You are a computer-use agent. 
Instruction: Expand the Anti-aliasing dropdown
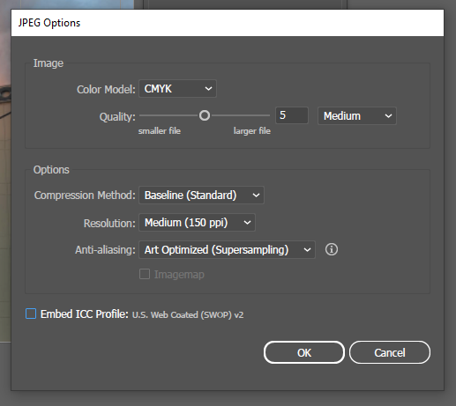pyautogui.click(x=227, y=250)
